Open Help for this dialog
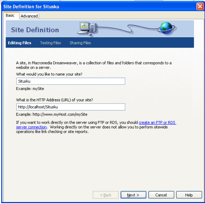 (189, 195)
